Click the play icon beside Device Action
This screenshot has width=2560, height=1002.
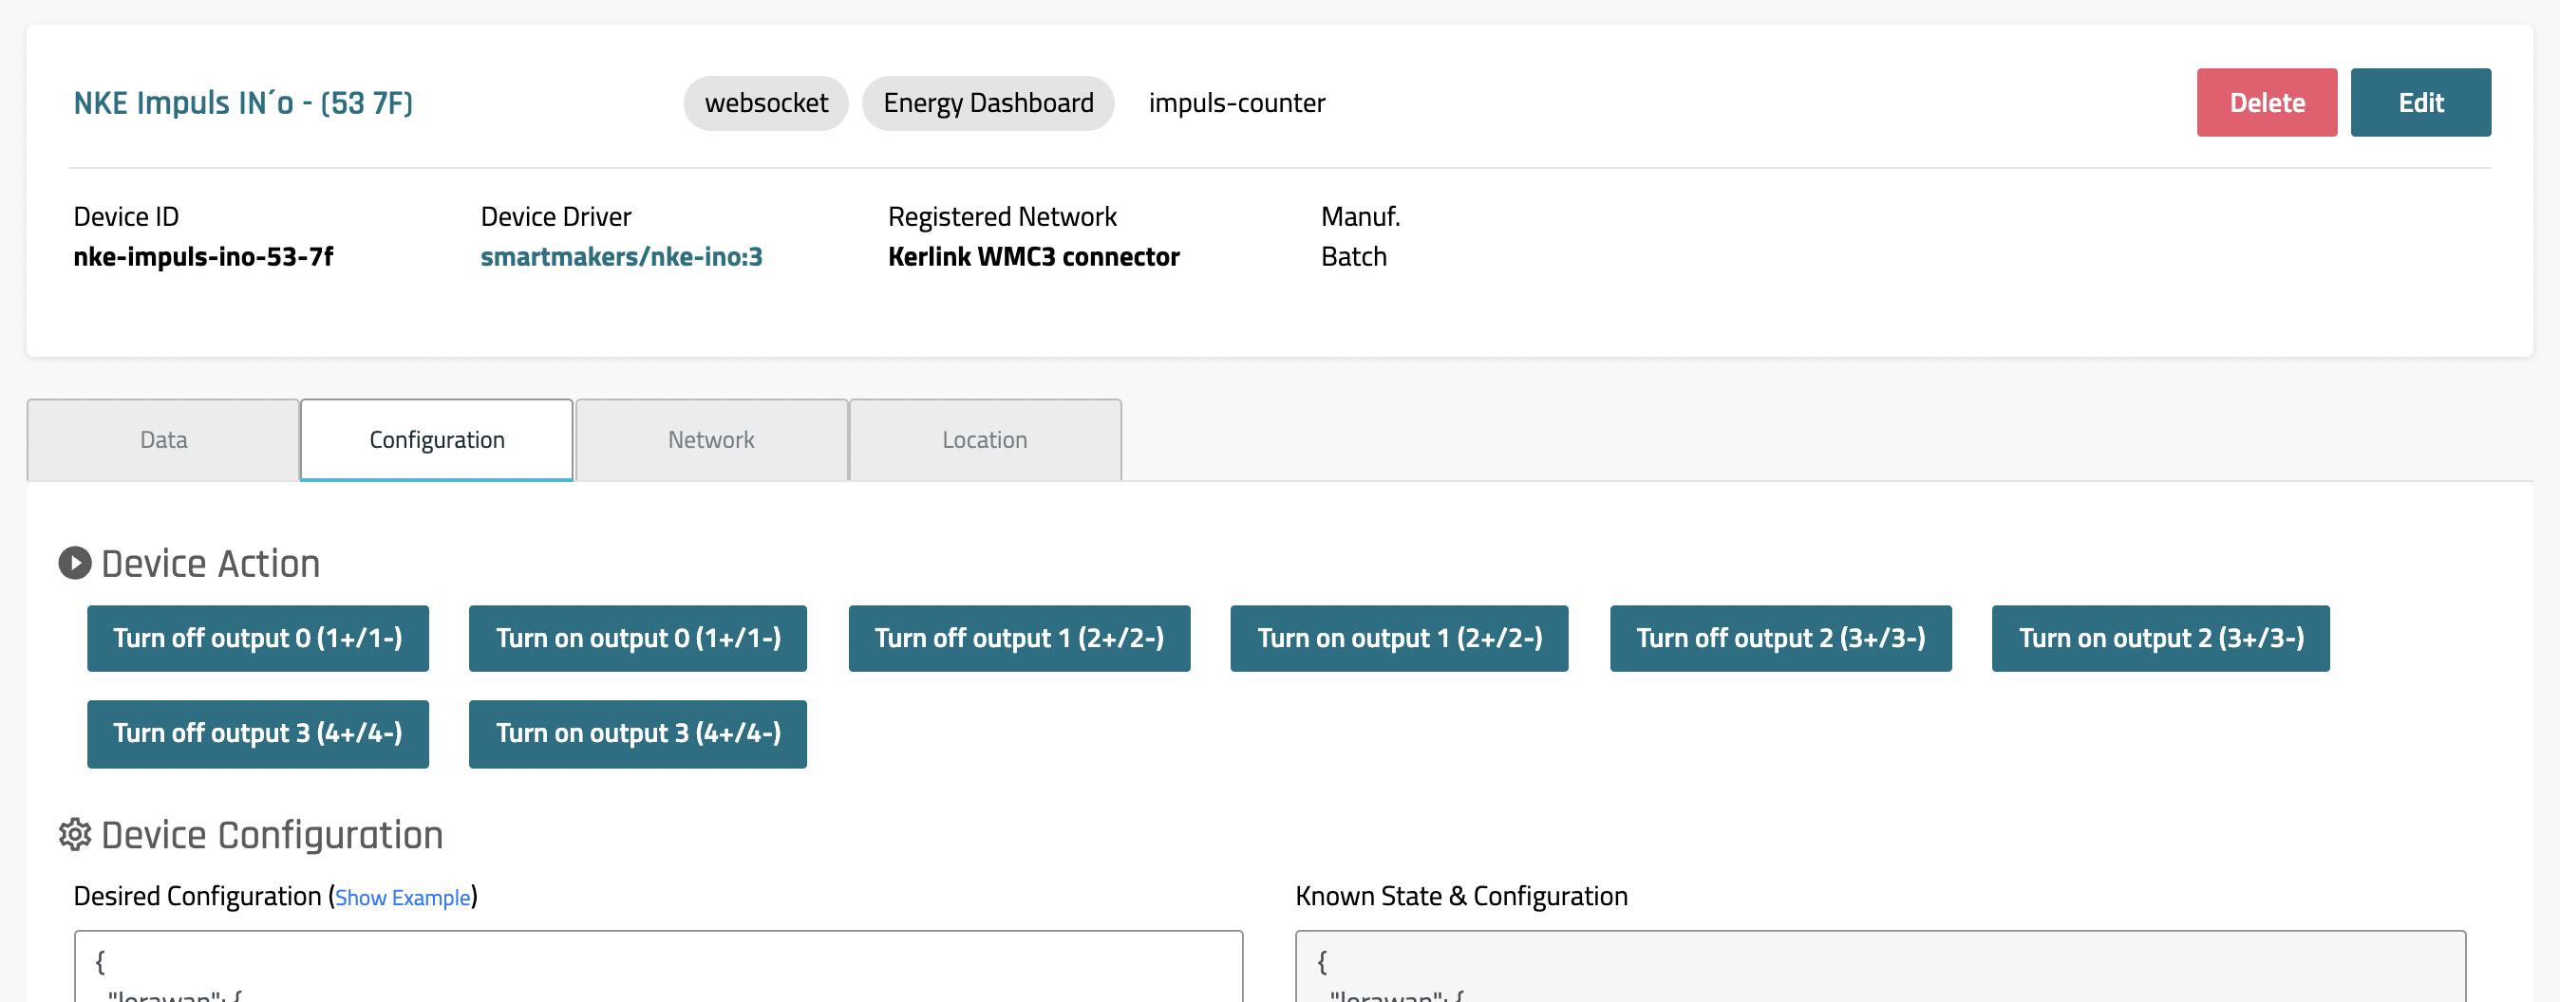[74, 563]
